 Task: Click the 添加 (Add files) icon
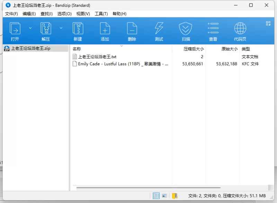pyautogui.click(x=105, y=28)
